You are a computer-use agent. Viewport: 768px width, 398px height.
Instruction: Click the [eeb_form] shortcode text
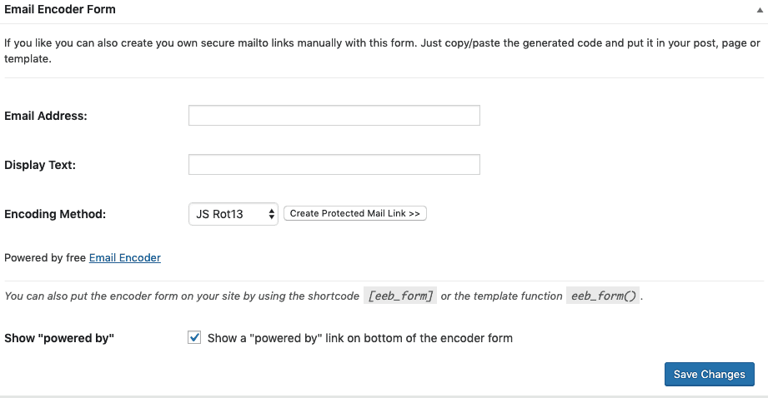pyautogui.click(x=400, y=296)
